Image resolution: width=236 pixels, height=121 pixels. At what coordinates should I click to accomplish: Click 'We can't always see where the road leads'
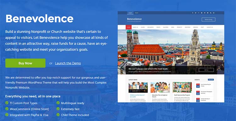coord(148,69)
